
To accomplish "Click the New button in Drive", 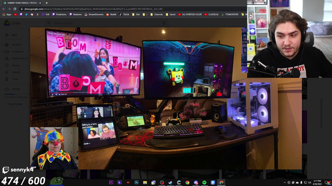I will click(x=12, y=35).
